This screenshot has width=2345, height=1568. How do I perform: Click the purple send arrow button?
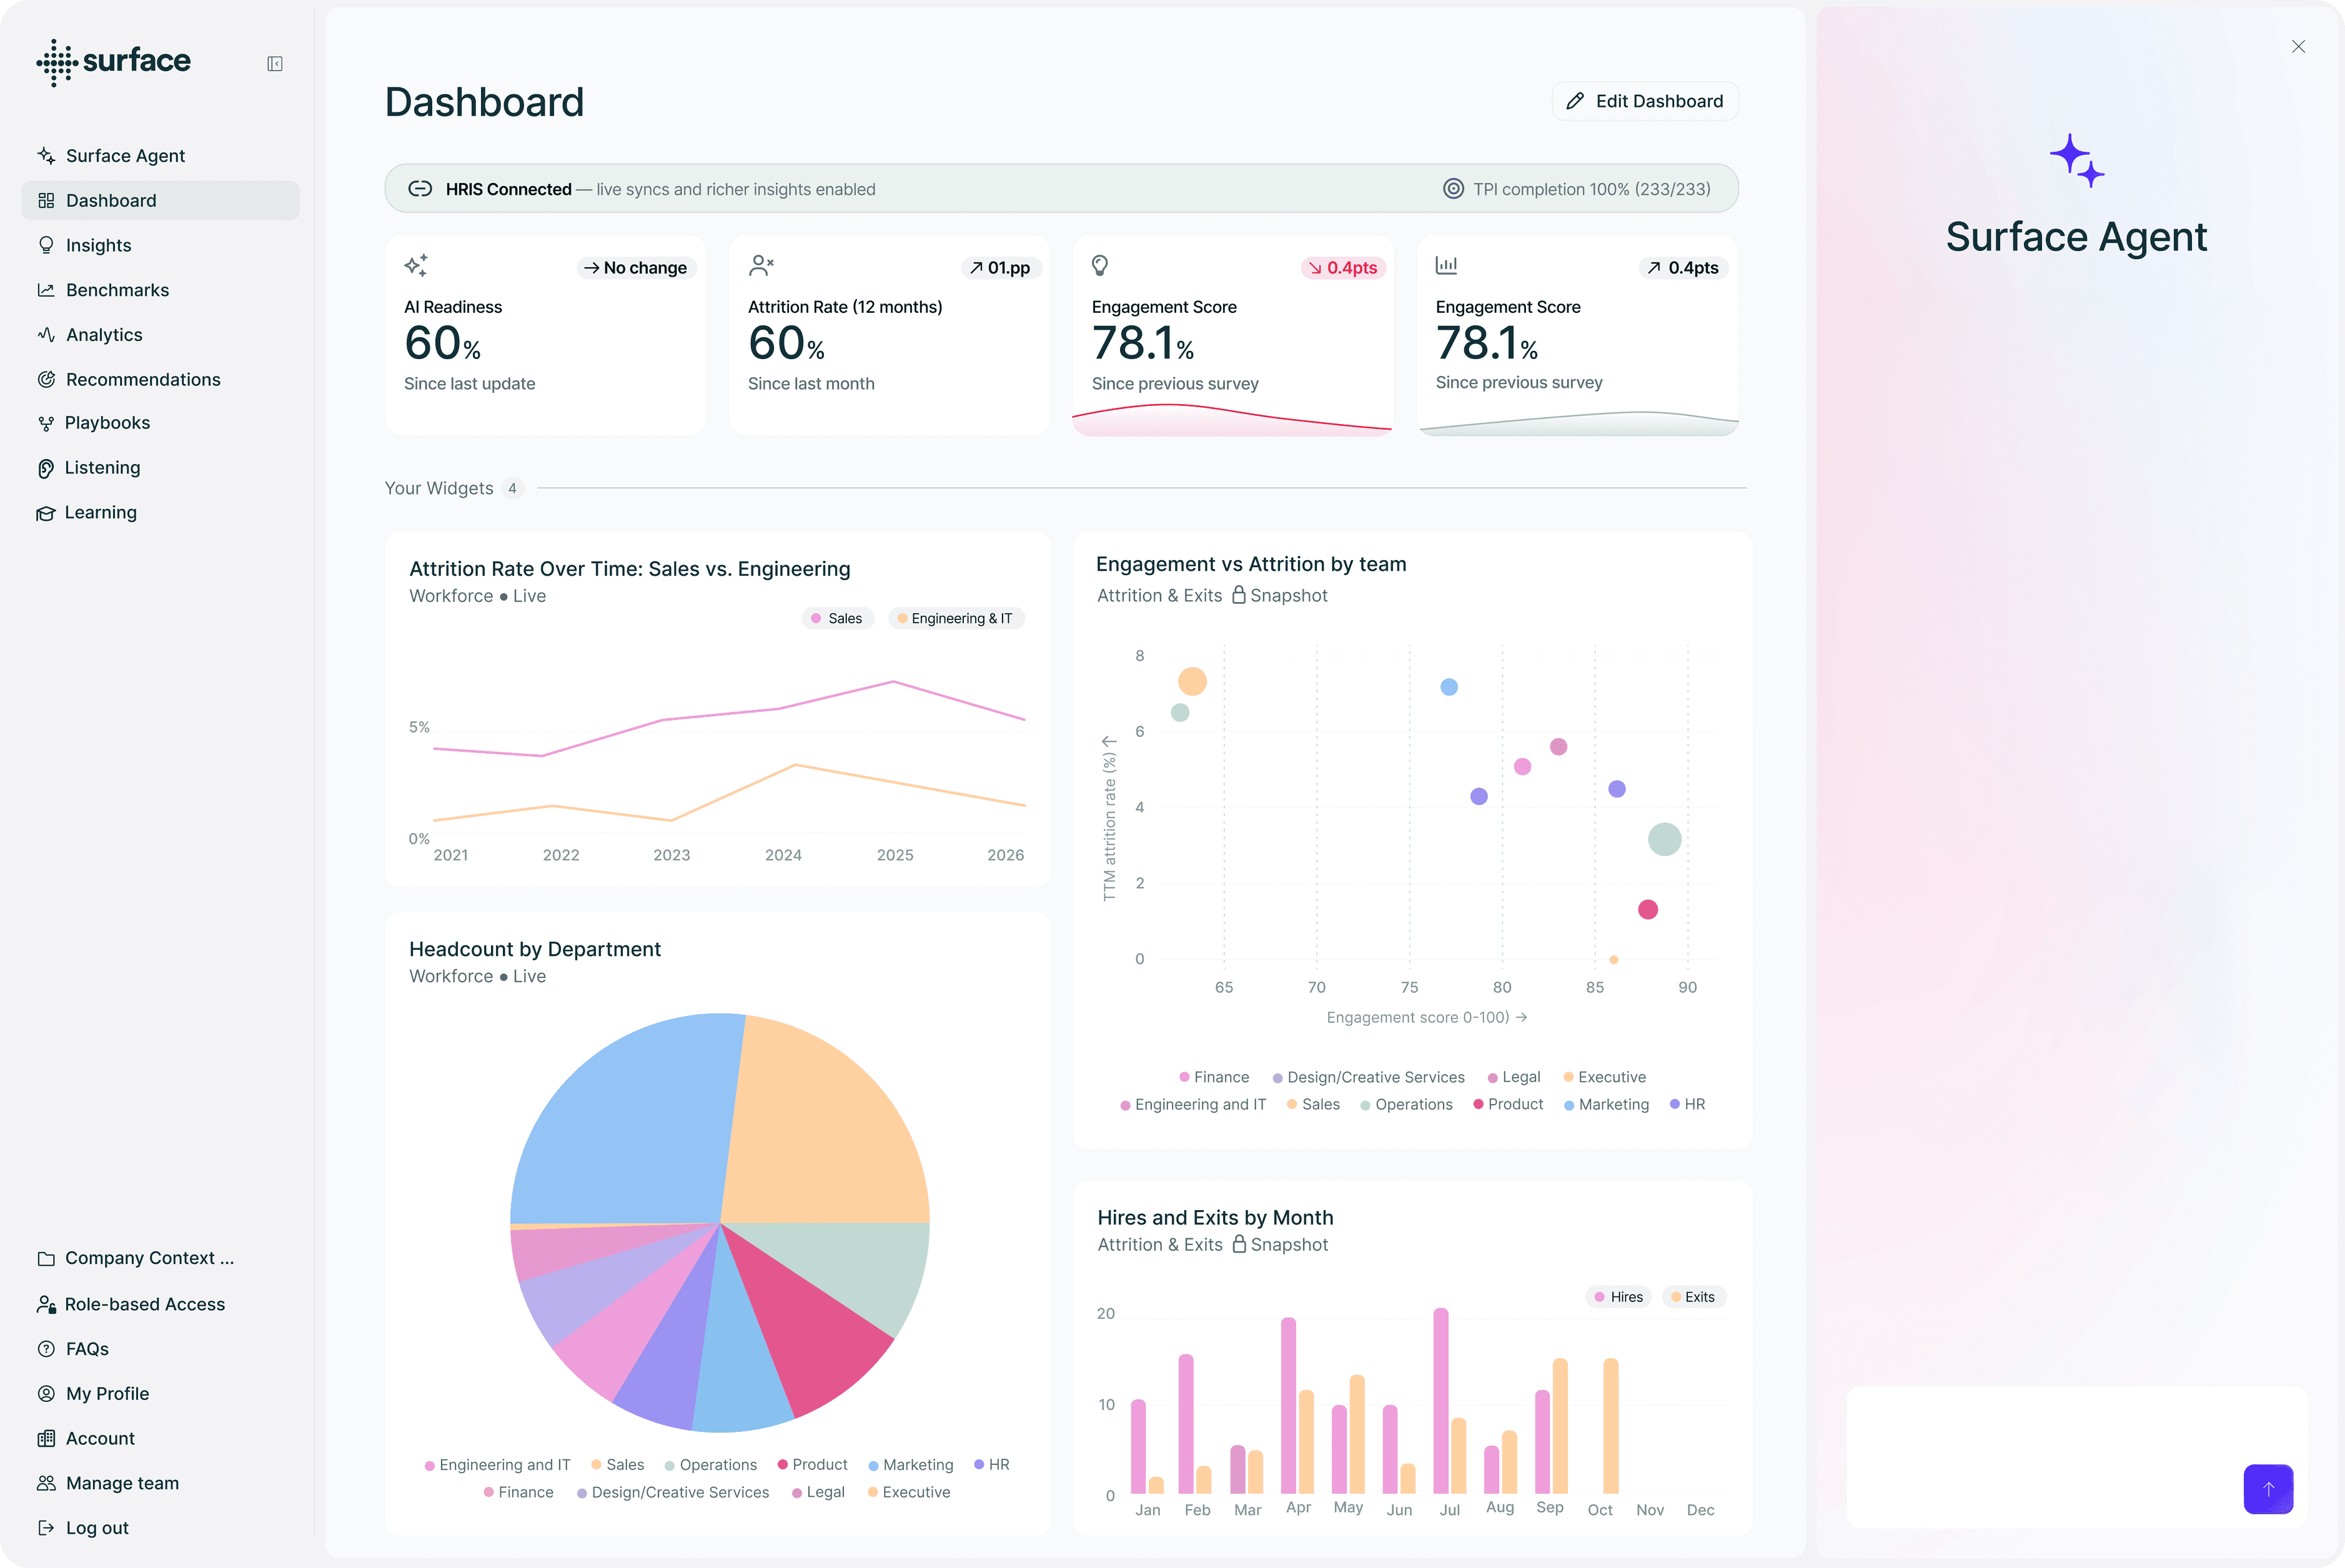point(2269,1489)
